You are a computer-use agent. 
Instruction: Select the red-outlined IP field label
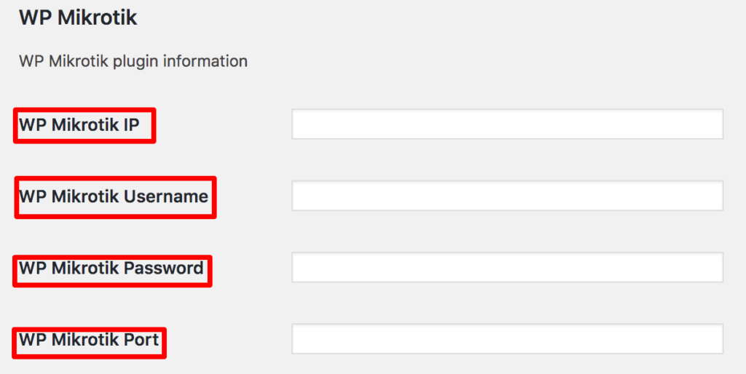[79, 125]
